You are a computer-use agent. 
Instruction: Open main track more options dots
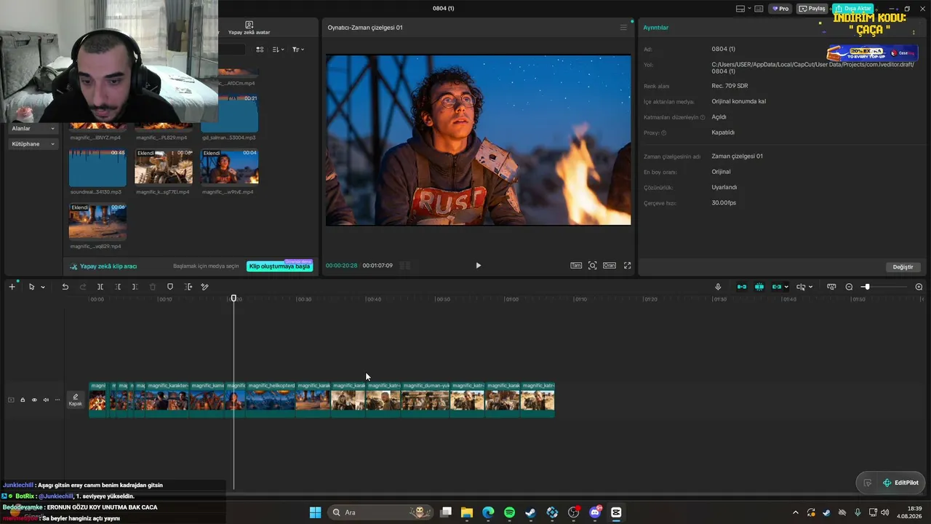57,400
